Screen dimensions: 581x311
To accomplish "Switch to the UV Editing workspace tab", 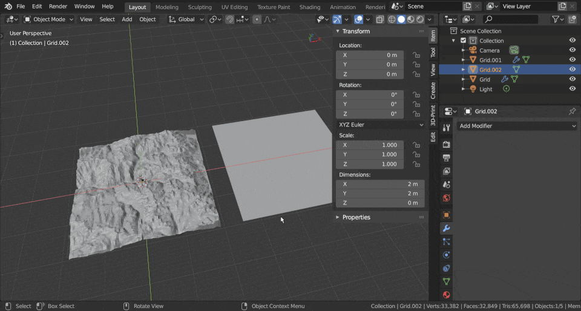I will coord(235,7).
